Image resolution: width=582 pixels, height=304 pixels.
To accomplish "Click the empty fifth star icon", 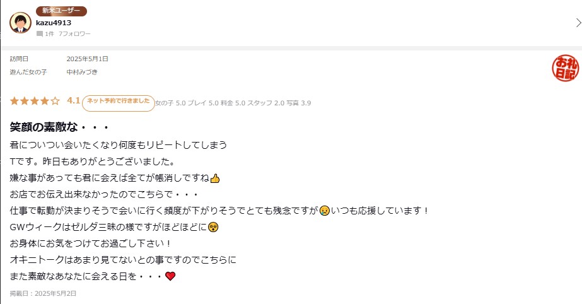I will tap(55, 101).
